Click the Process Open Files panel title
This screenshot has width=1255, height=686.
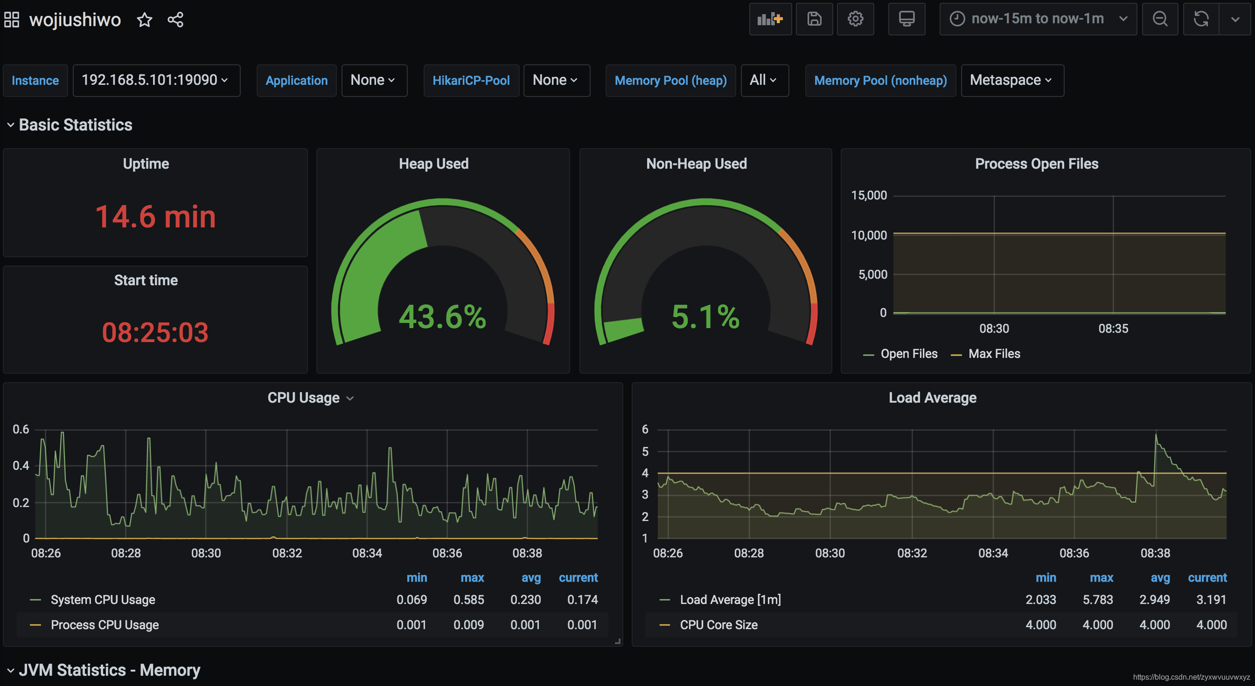click(1036, 164)
